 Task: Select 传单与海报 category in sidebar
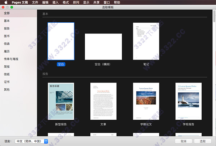click(x=18, y=59)
